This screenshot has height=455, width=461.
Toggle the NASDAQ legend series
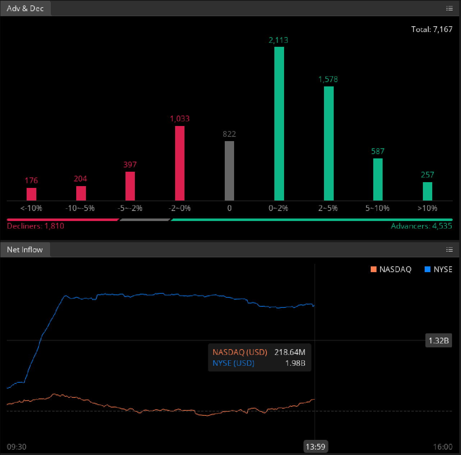(x=395, y=269)
